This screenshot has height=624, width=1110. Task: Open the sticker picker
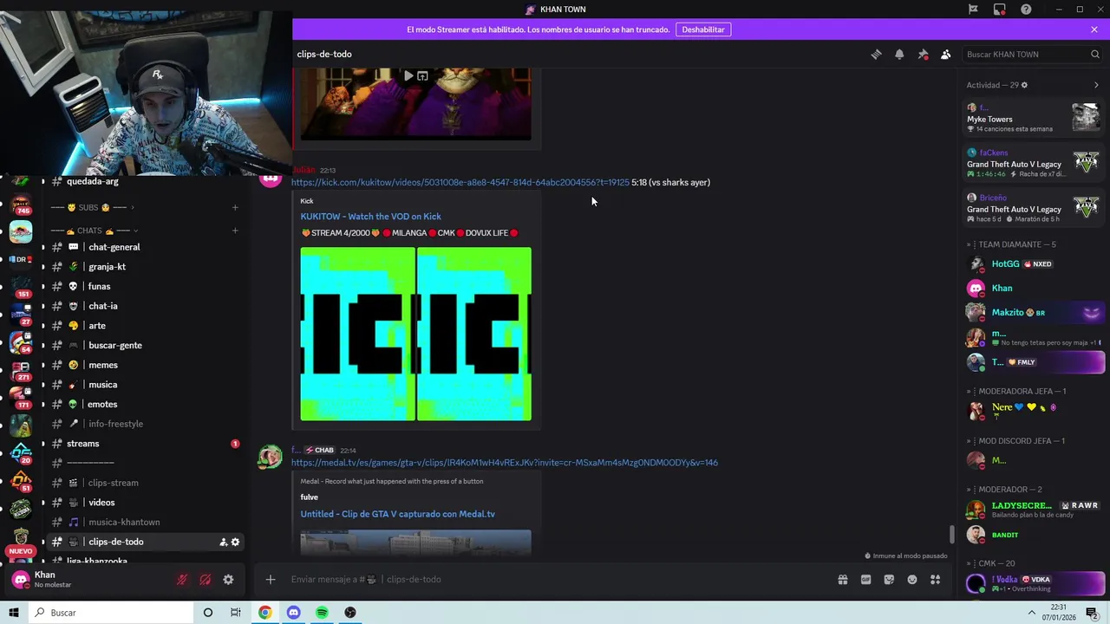[889, 579]
